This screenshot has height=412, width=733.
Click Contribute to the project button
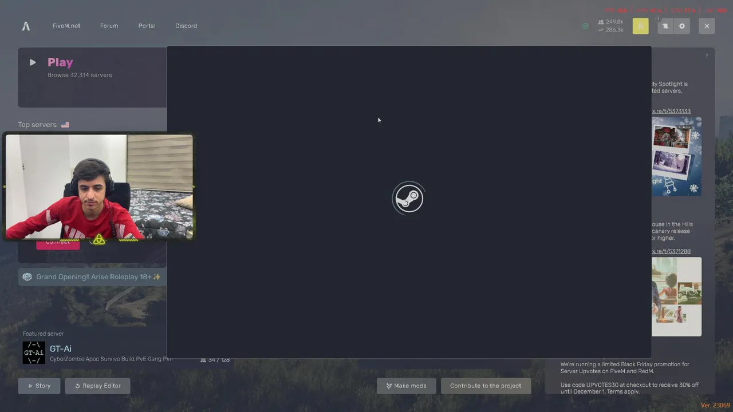(486, 386)
